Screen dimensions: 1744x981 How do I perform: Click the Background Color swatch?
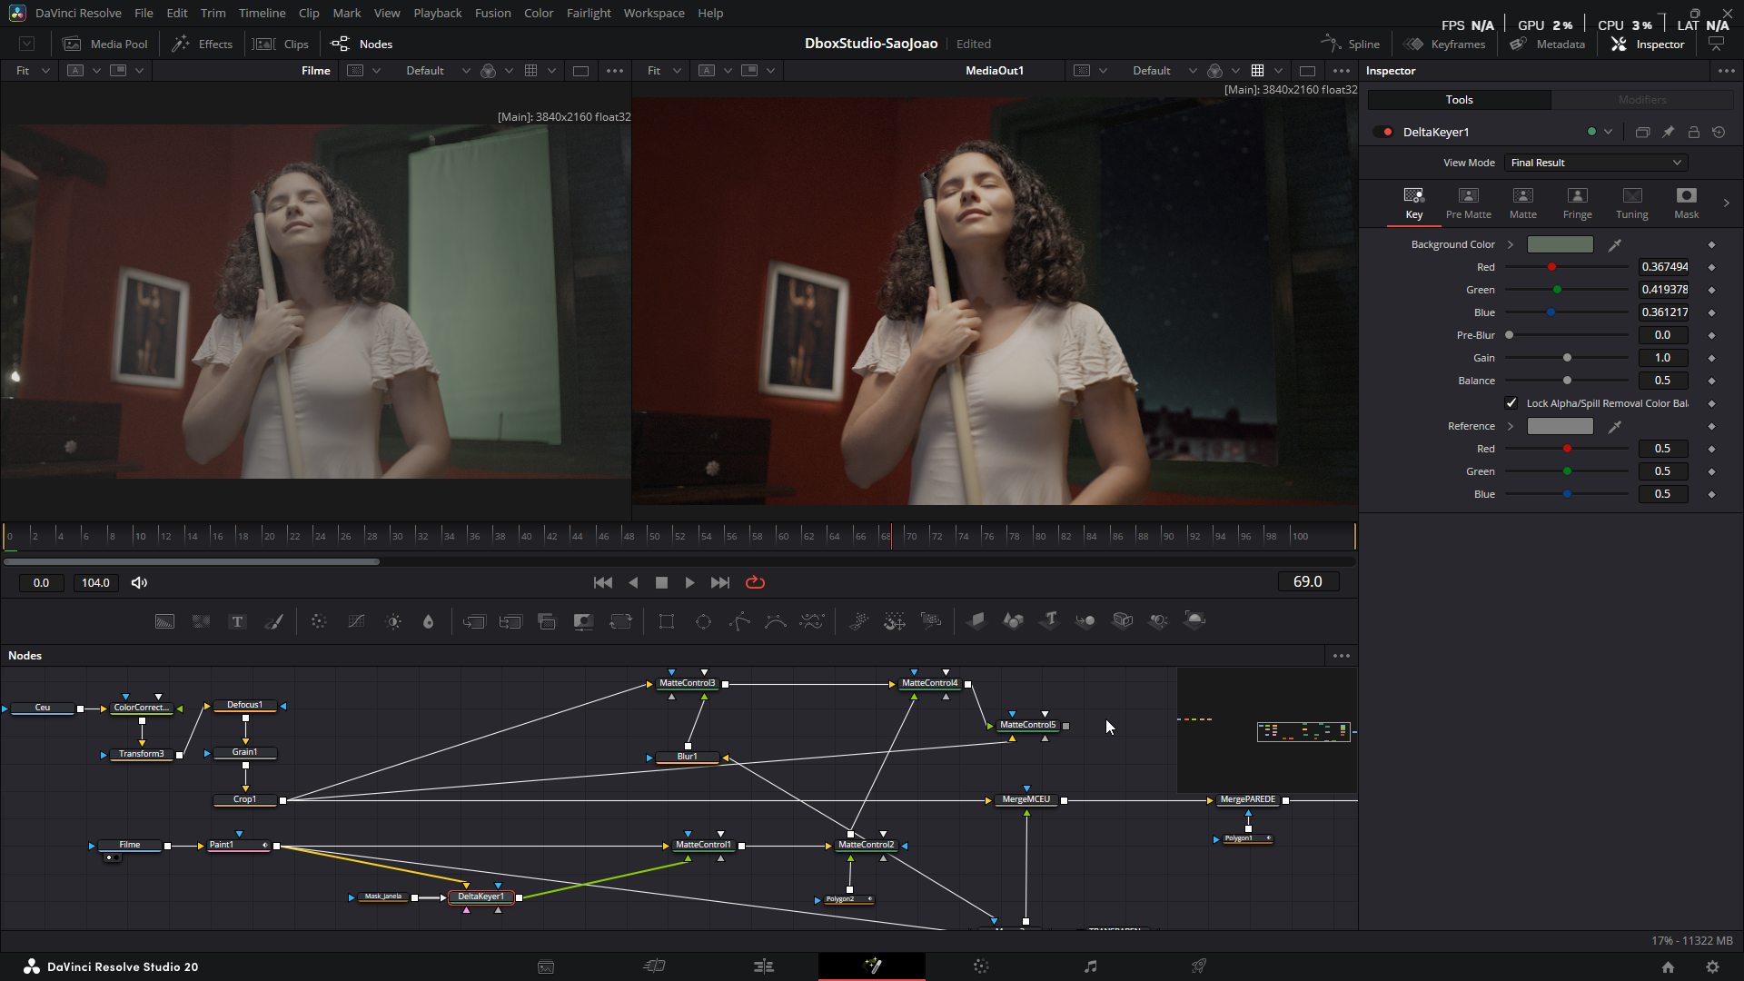(1561, 245)
